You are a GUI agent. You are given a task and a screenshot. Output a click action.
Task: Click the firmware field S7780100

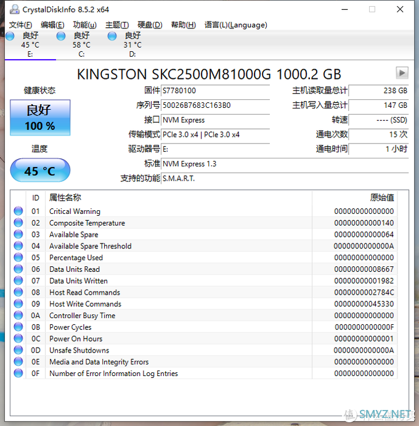(215, 91)
